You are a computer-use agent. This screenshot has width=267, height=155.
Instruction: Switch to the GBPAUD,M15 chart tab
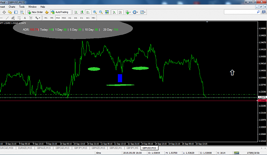pos(44,148)
